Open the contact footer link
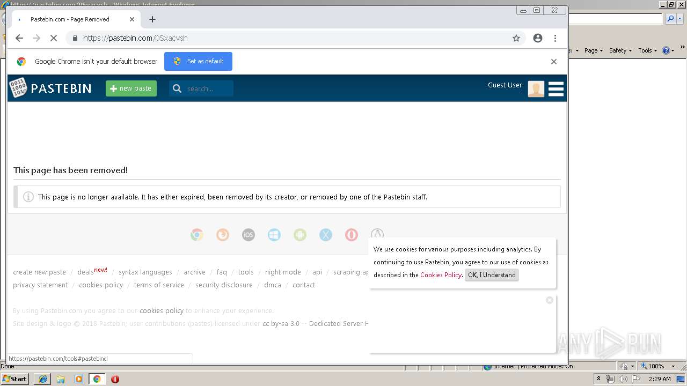This screenshot has width=687, height=386. [x=304, y=285]
